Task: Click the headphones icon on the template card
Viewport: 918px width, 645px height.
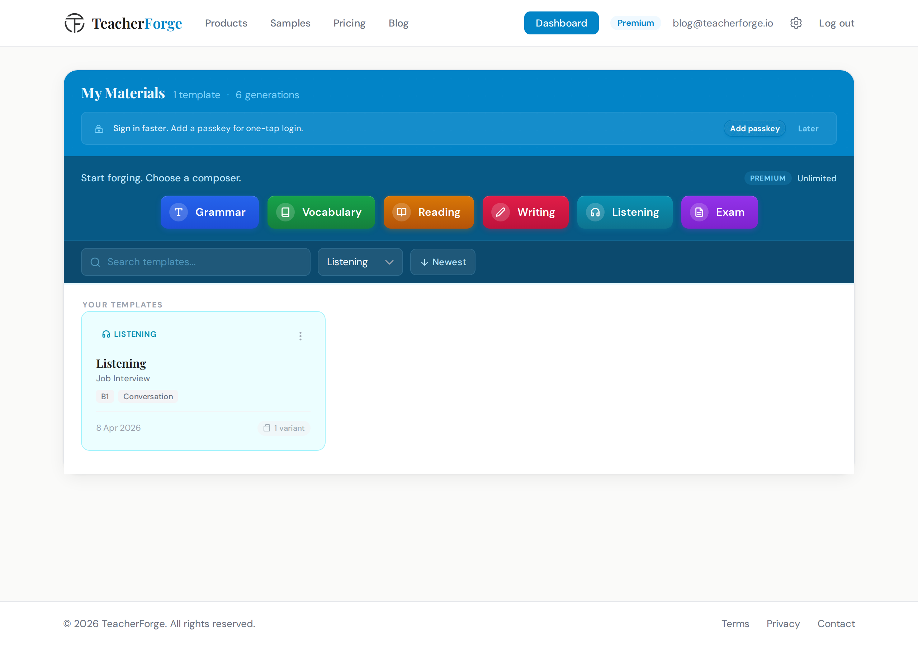Action: 106,334
